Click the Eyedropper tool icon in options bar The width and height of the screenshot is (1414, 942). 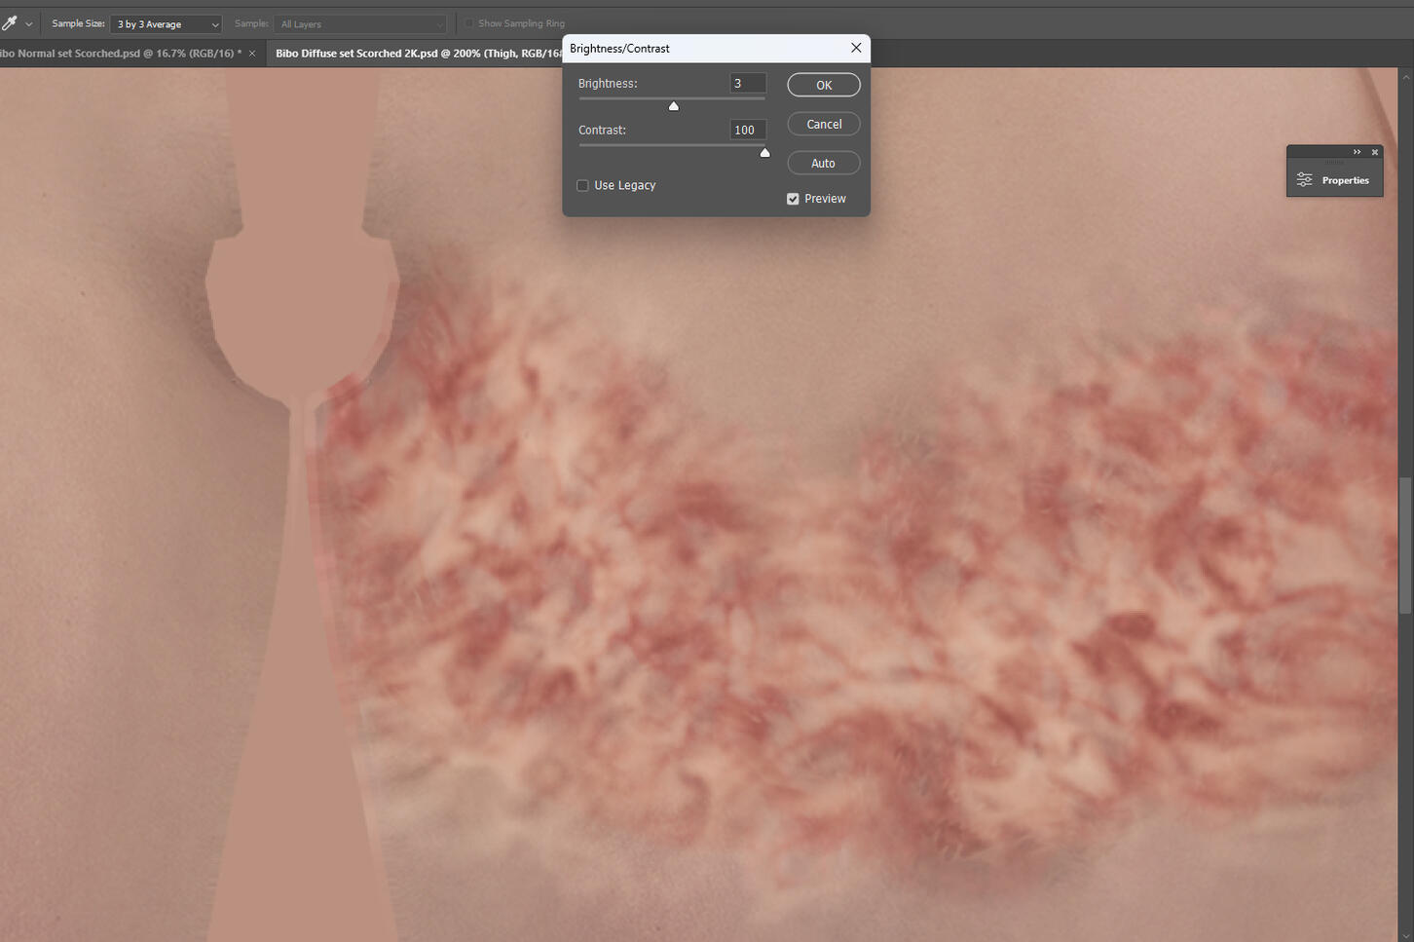10,23
